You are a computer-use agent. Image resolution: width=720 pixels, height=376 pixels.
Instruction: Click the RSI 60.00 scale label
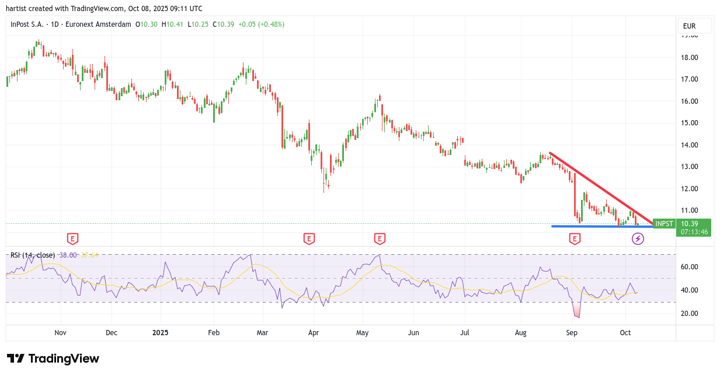click(x=690, y=266)
